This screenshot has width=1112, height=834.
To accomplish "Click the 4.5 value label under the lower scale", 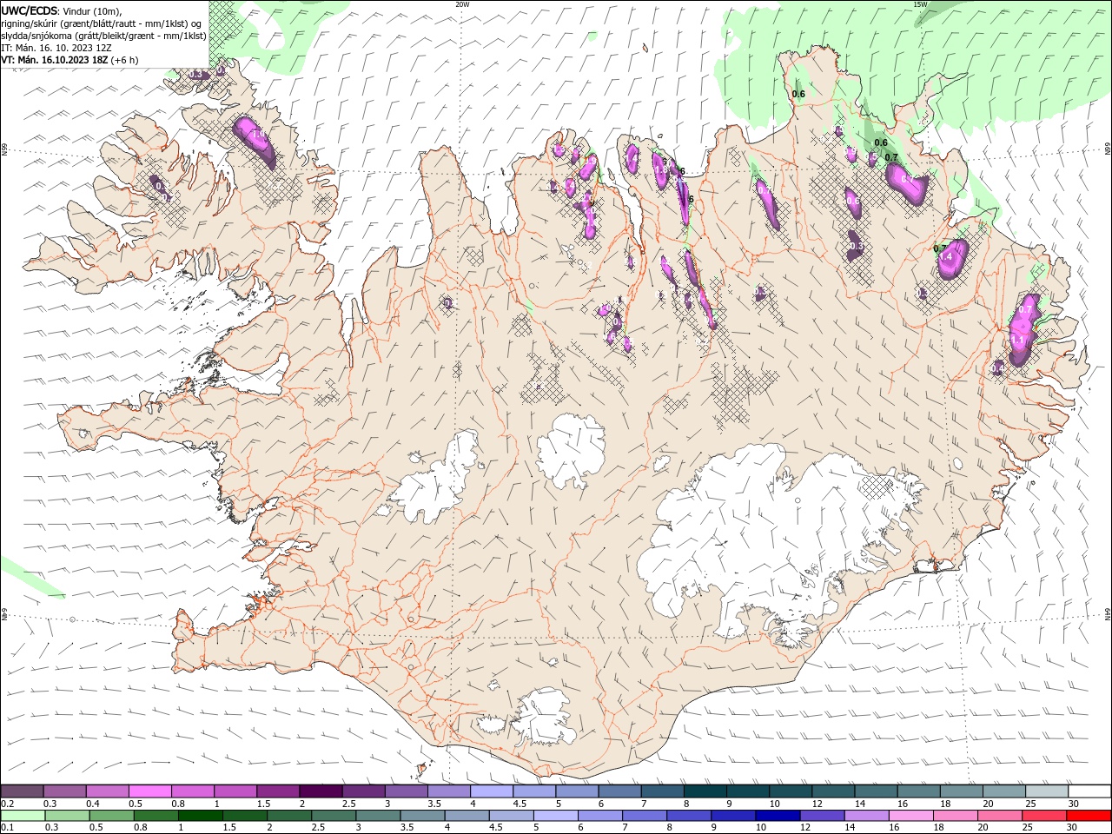I will 495,828.
